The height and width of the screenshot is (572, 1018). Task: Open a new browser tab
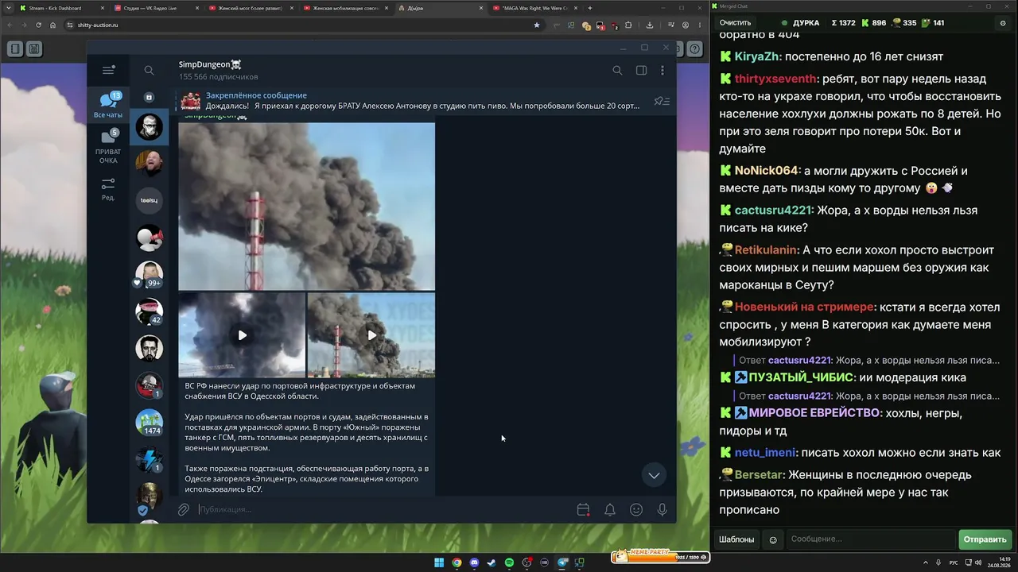pyautogui.click(x=589, y=8)
